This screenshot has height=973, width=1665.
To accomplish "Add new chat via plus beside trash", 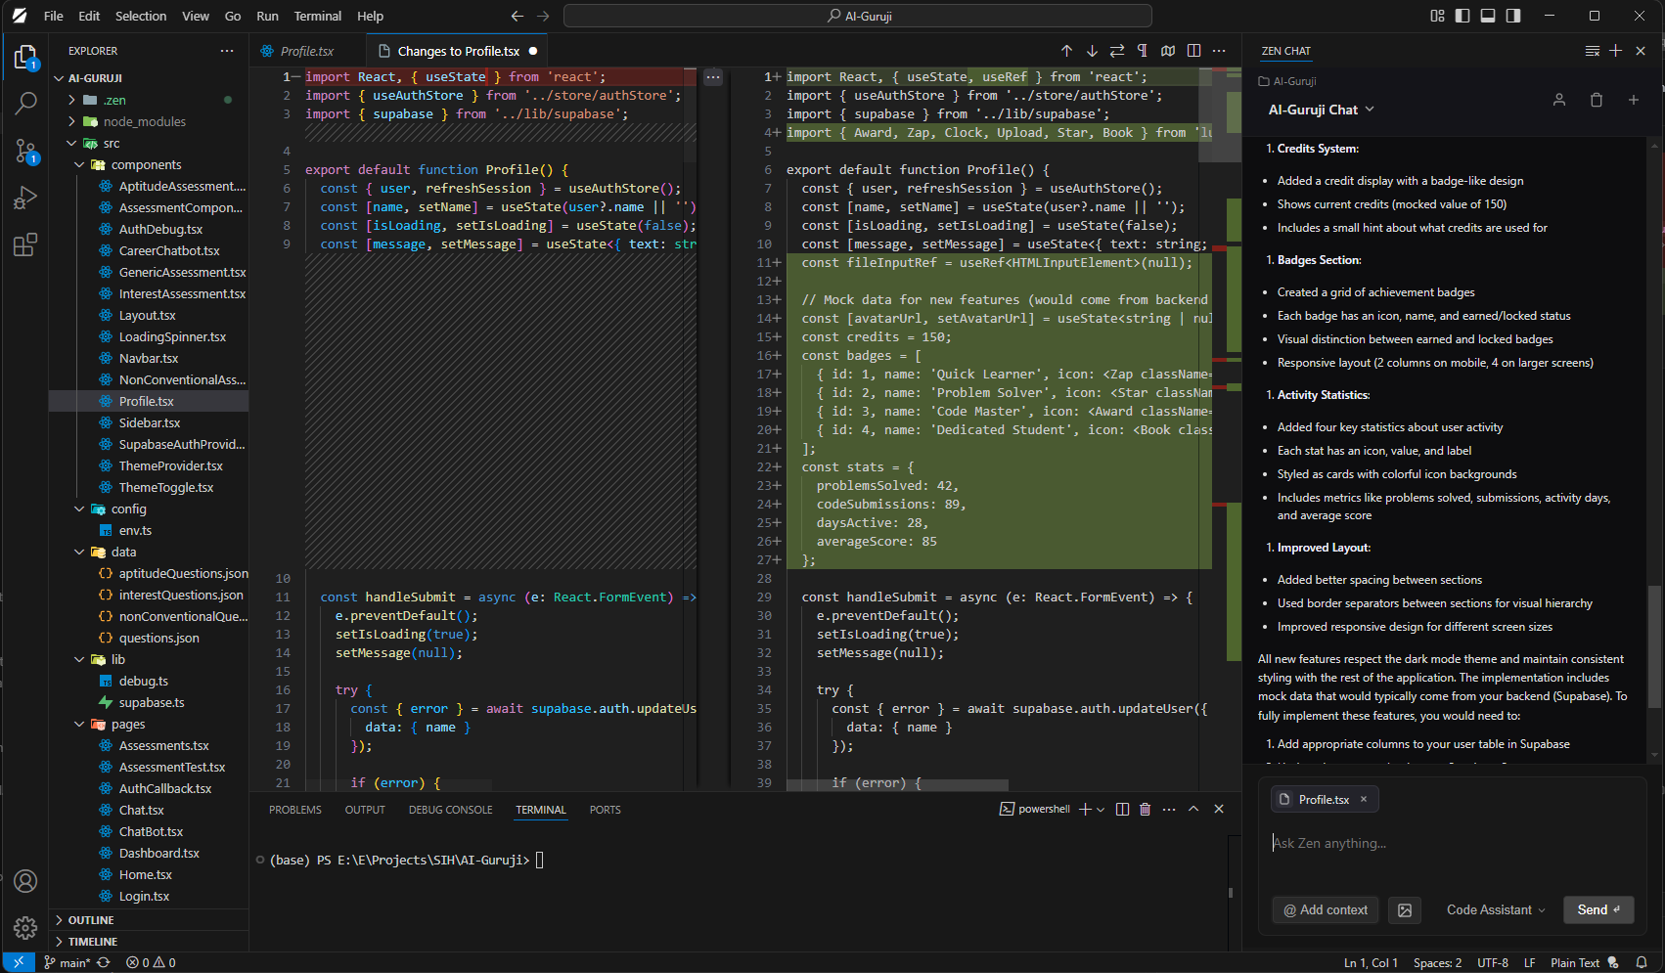I will coord(1634,100).
